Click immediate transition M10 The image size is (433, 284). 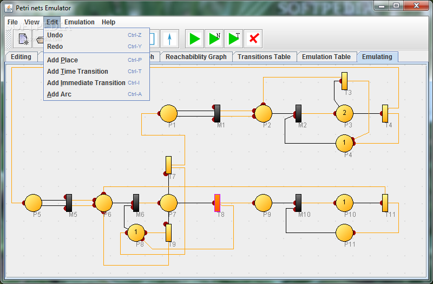pos(299,203)
